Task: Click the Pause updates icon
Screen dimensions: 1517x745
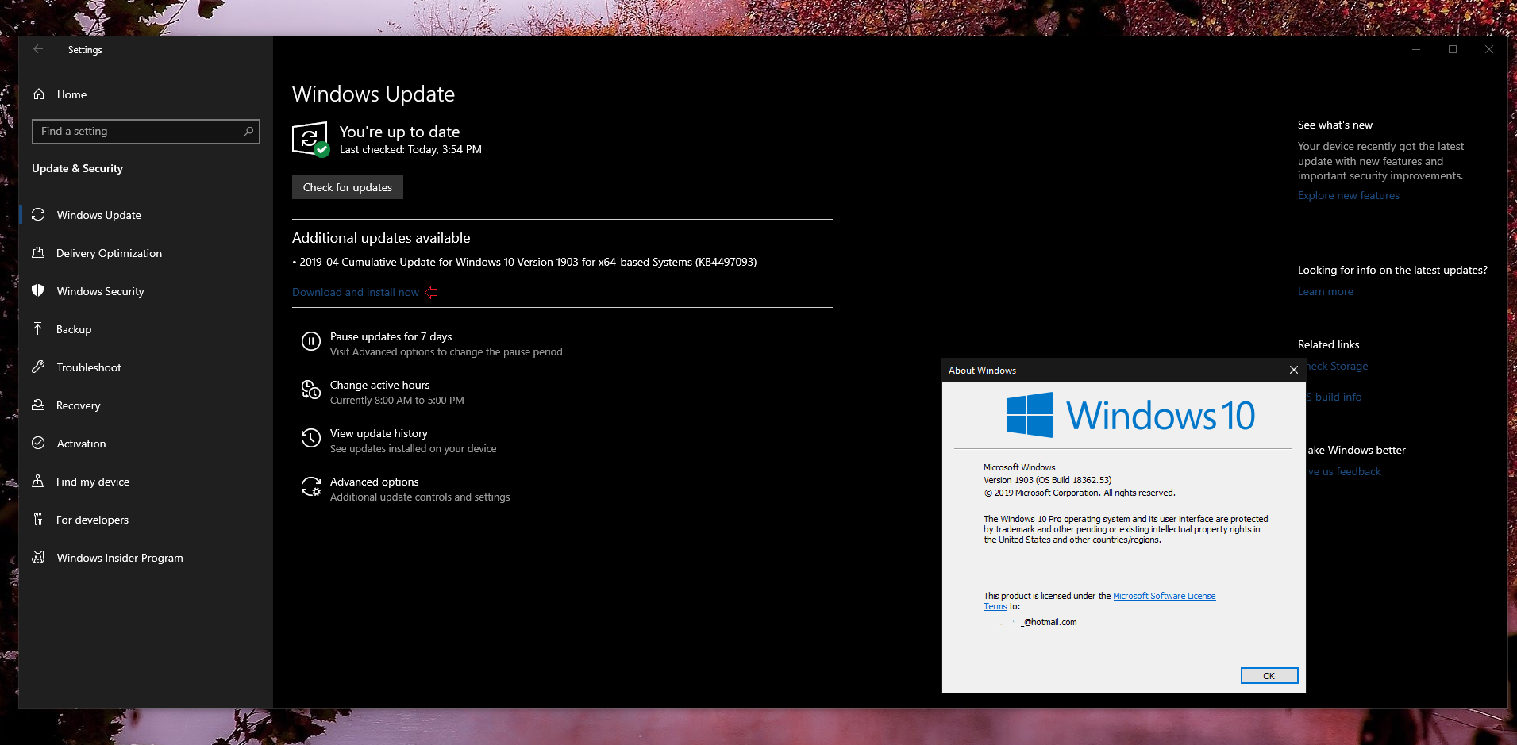Action: (x=310, y=341)
